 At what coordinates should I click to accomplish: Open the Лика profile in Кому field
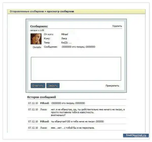coord(64,38)
